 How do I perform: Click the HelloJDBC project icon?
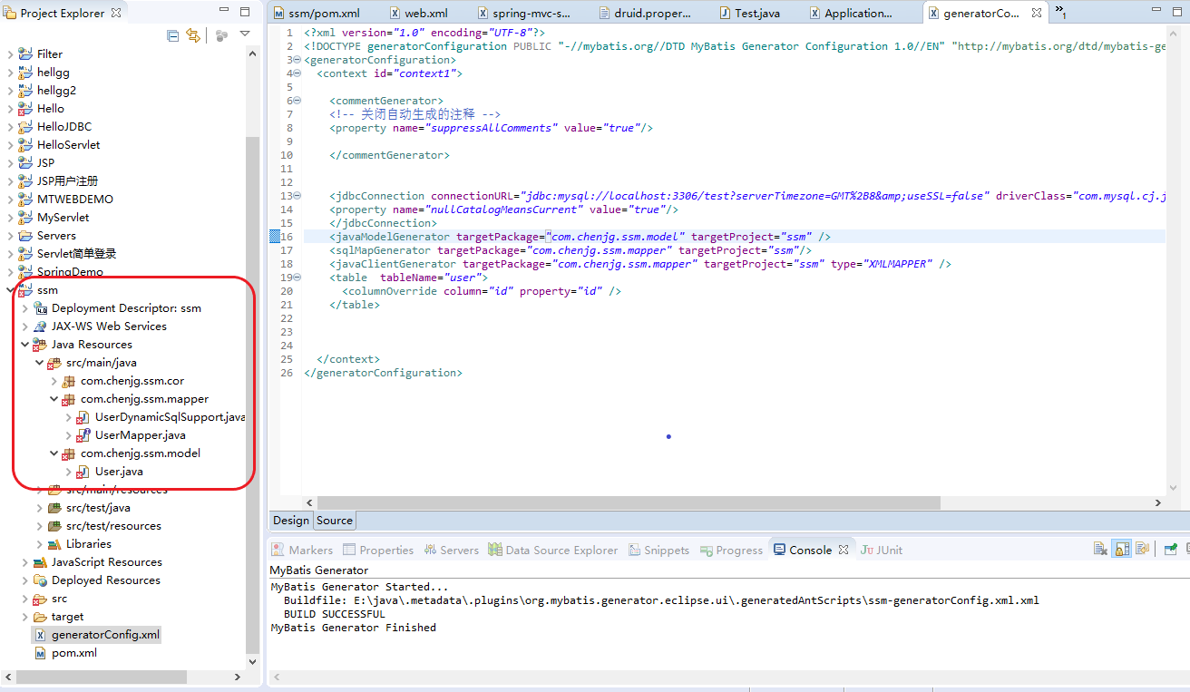coord(25,126)
